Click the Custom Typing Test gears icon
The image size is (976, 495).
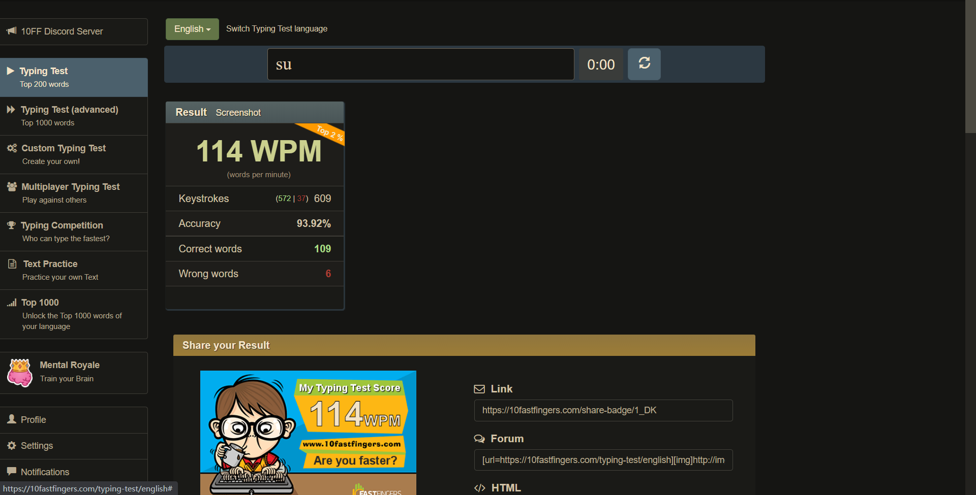coord(12,148)
